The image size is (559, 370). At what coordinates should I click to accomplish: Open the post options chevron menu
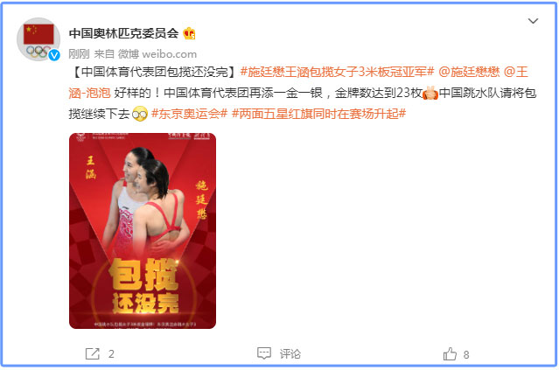(533, 21)
